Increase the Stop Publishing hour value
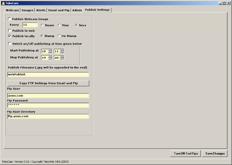The width and height of the screenshot is (232, 165). (x=50, y=56)
